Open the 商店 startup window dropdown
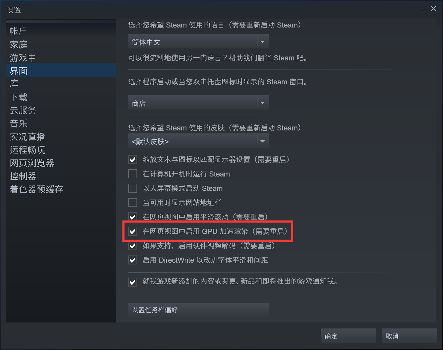 click(198, 103)
